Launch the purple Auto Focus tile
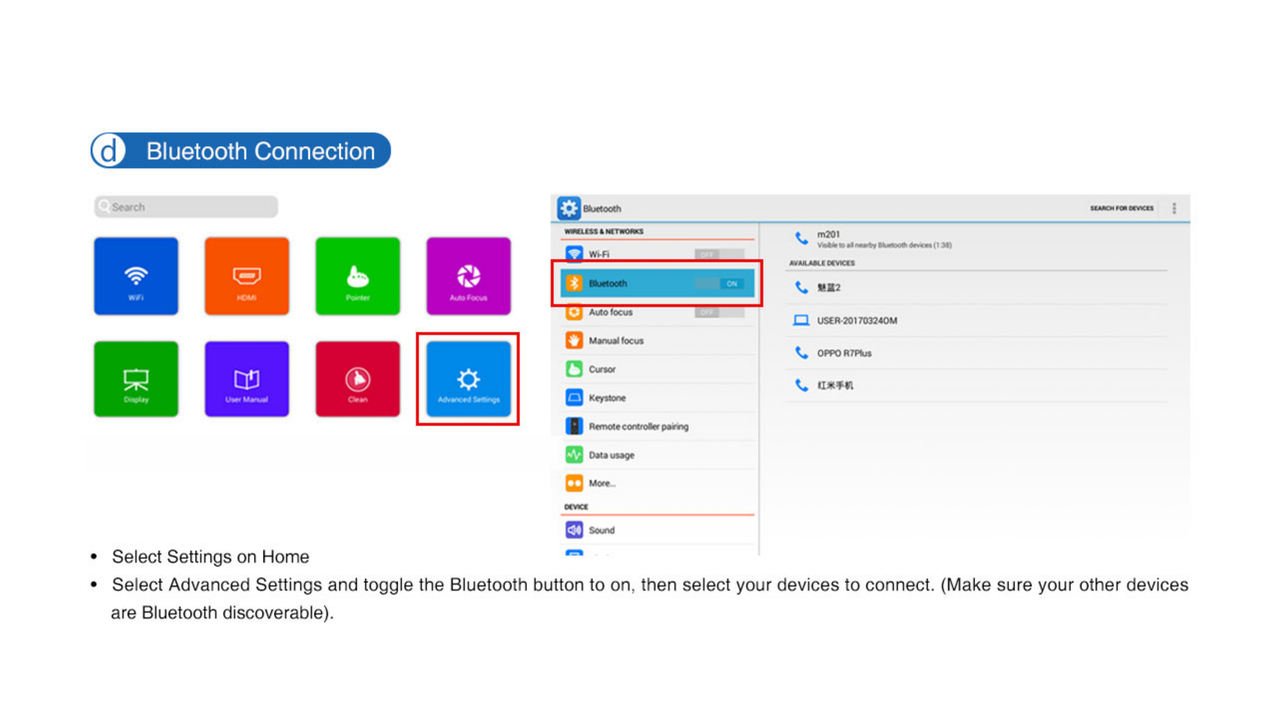 (x=468, y=276)
